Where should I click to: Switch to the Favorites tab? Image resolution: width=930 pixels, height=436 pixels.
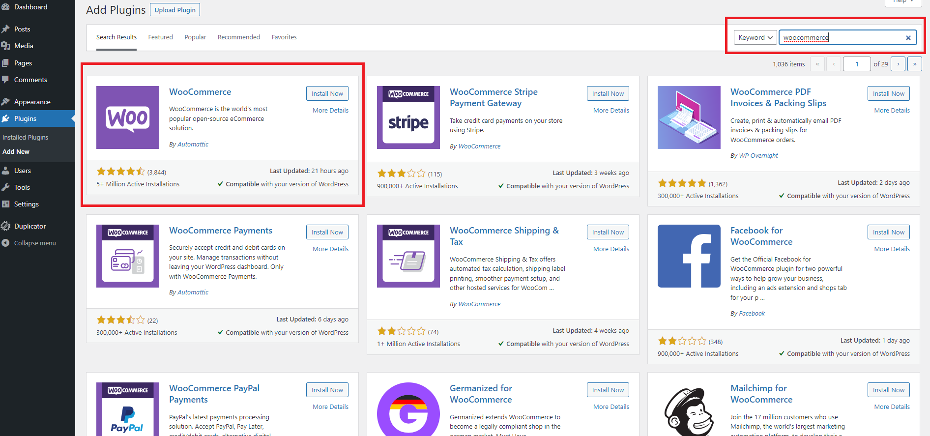click(x=284, y=37)
